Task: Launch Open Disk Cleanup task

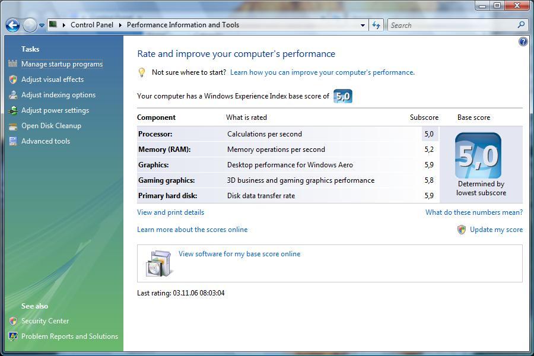Action: tap(51, 126)
